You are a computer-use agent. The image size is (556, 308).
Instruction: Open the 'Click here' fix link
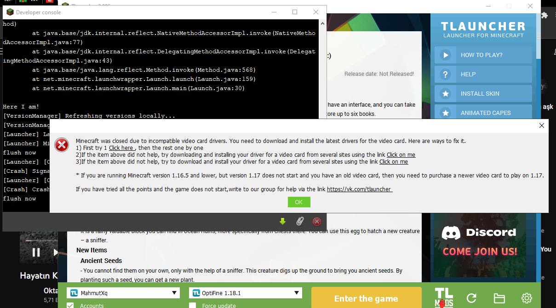[x=121, y=148]
